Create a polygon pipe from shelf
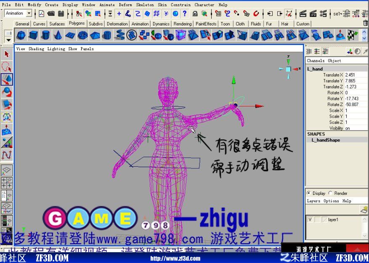Screen dimensions: 369x263 point(107,35)
